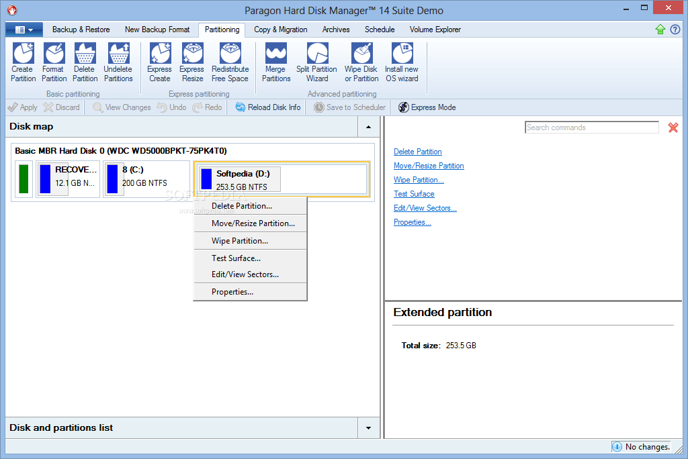Click the Redo toolbar button

[207, 107]
